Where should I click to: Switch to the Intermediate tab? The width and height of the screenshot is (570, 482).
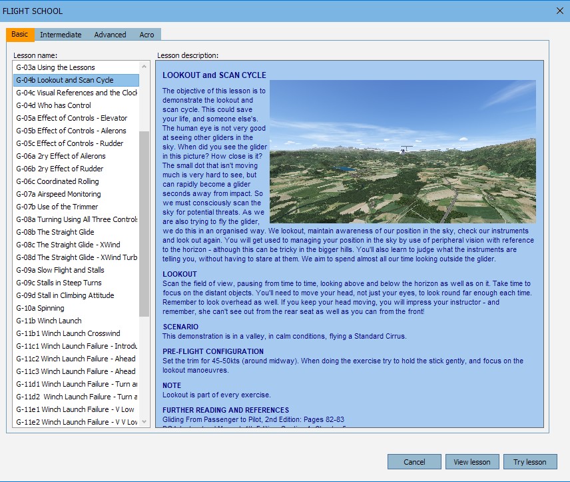click(x=61, y=35)
